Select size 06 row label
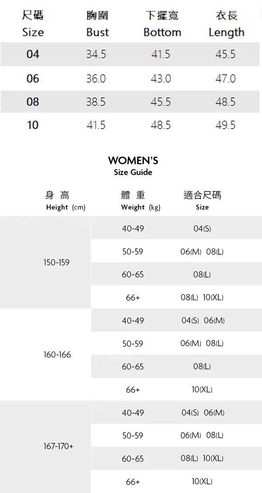This screenshot has height=493, width=262. click(33, 79)
